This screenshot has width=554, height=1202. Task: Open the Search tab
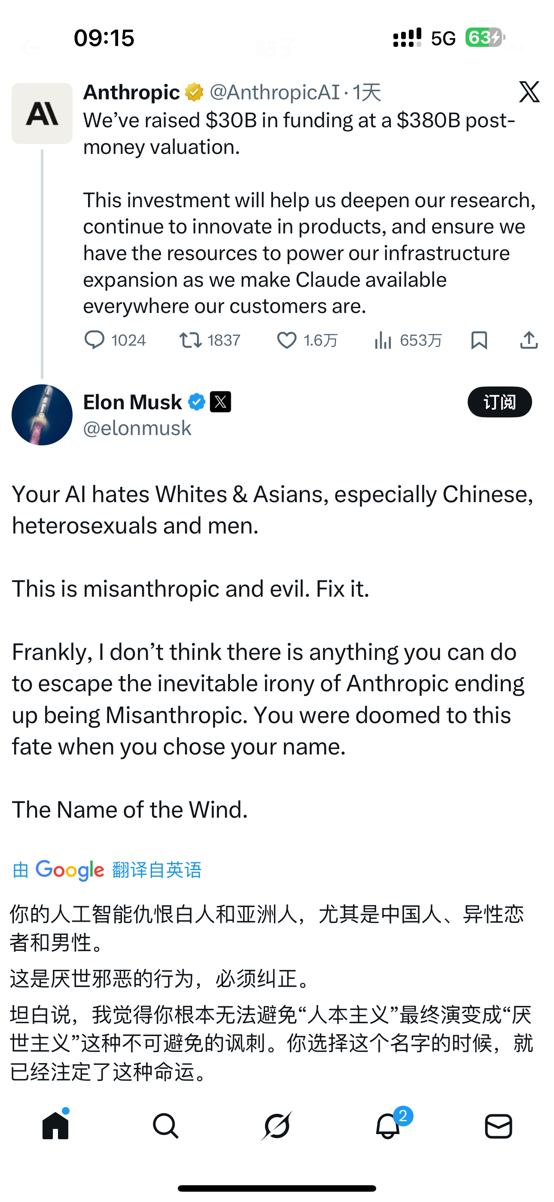pyautogui.click(x=165, y=1125)
